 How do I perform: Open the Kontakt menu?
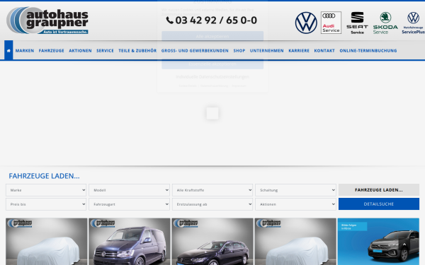pos(324,51)
